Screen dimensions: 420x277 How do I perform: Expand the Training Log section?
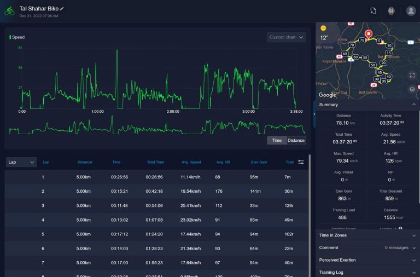(366, 272)
